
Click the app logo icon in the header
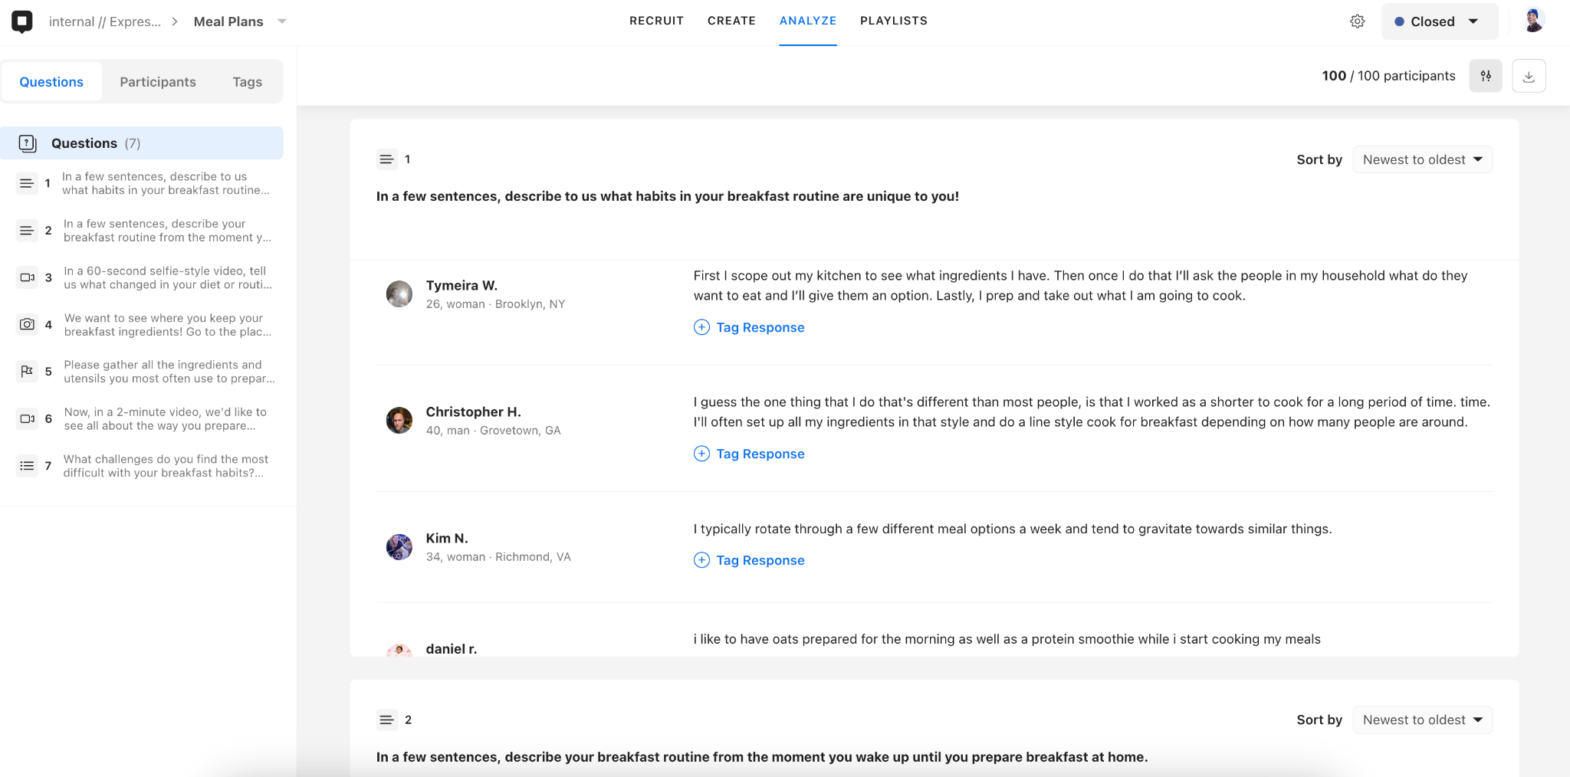tap(22, 21)
